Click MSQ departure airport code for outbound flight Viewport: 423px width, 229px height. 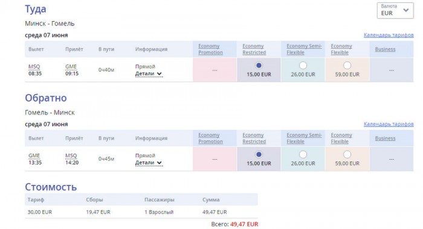coord(34,66)
